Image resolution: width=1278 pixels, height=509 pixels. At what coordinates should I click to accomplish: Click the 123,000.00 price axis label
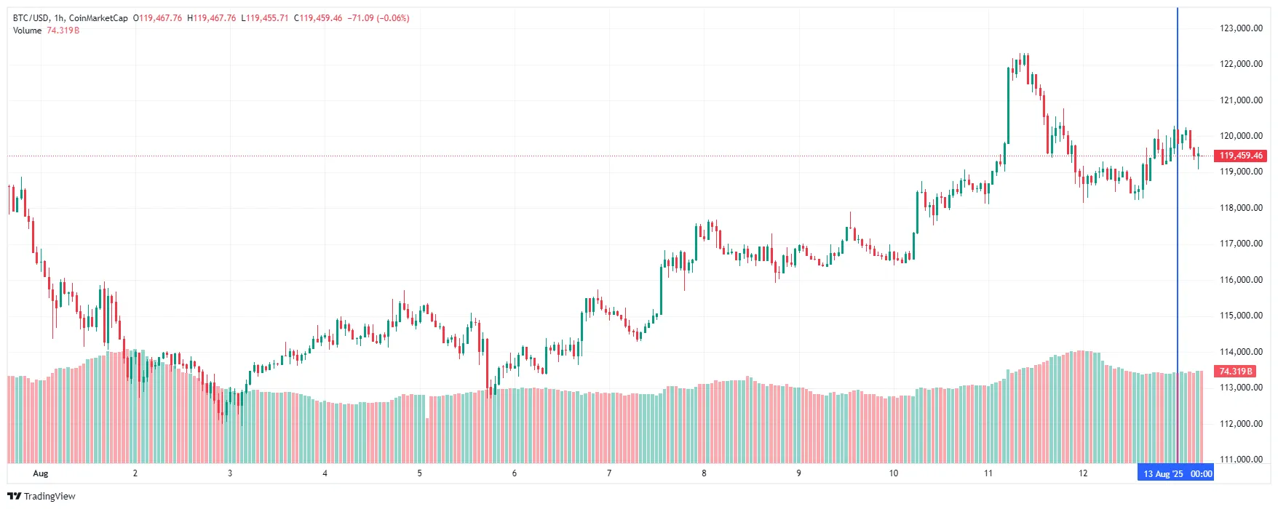[1241, 28]
